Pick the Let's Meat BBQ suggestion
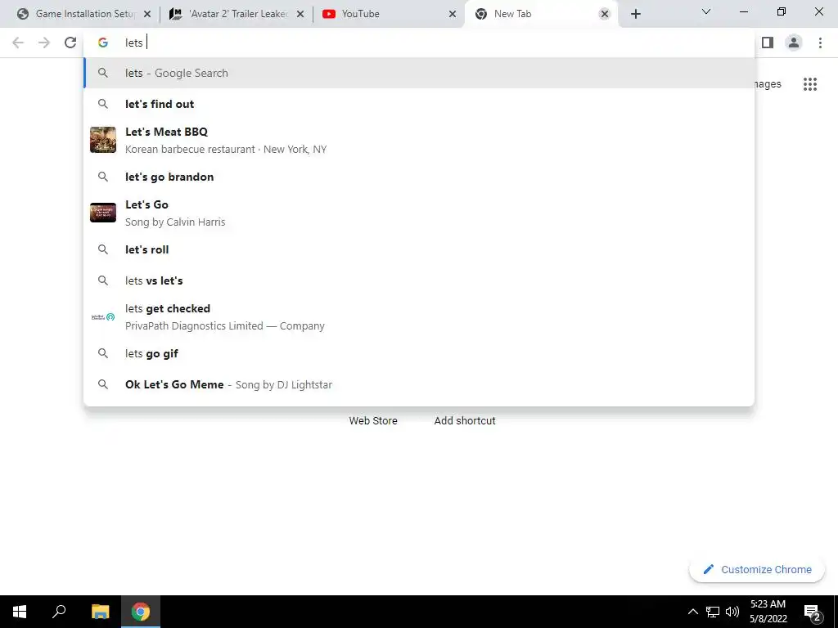This screenshot has width=838, height=628. [419, 140]
